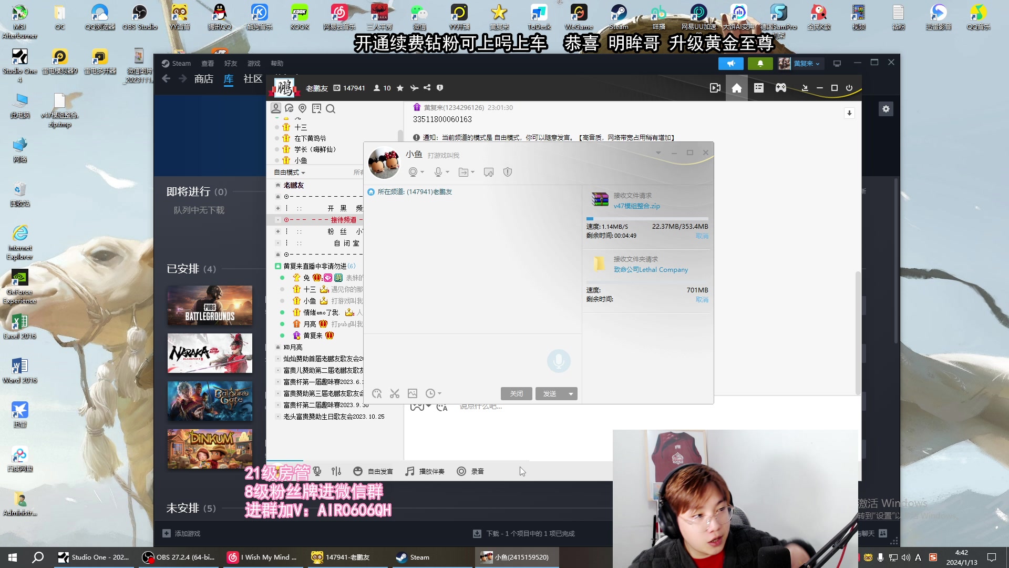Open the v47模组整合.zip file link
Screen dimensions: 1009x568
pyautogui.click(x=637, y=206)
